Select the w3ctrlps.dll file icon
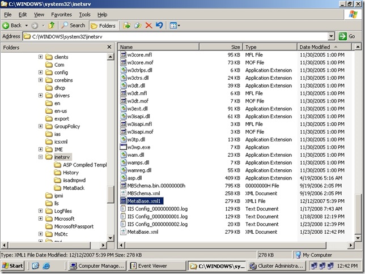365x274 pixels. (x=123, y=70)
